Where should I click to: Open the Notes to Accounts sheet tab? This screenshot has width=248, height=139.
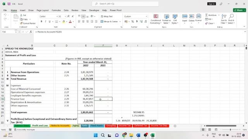[60, 125]
